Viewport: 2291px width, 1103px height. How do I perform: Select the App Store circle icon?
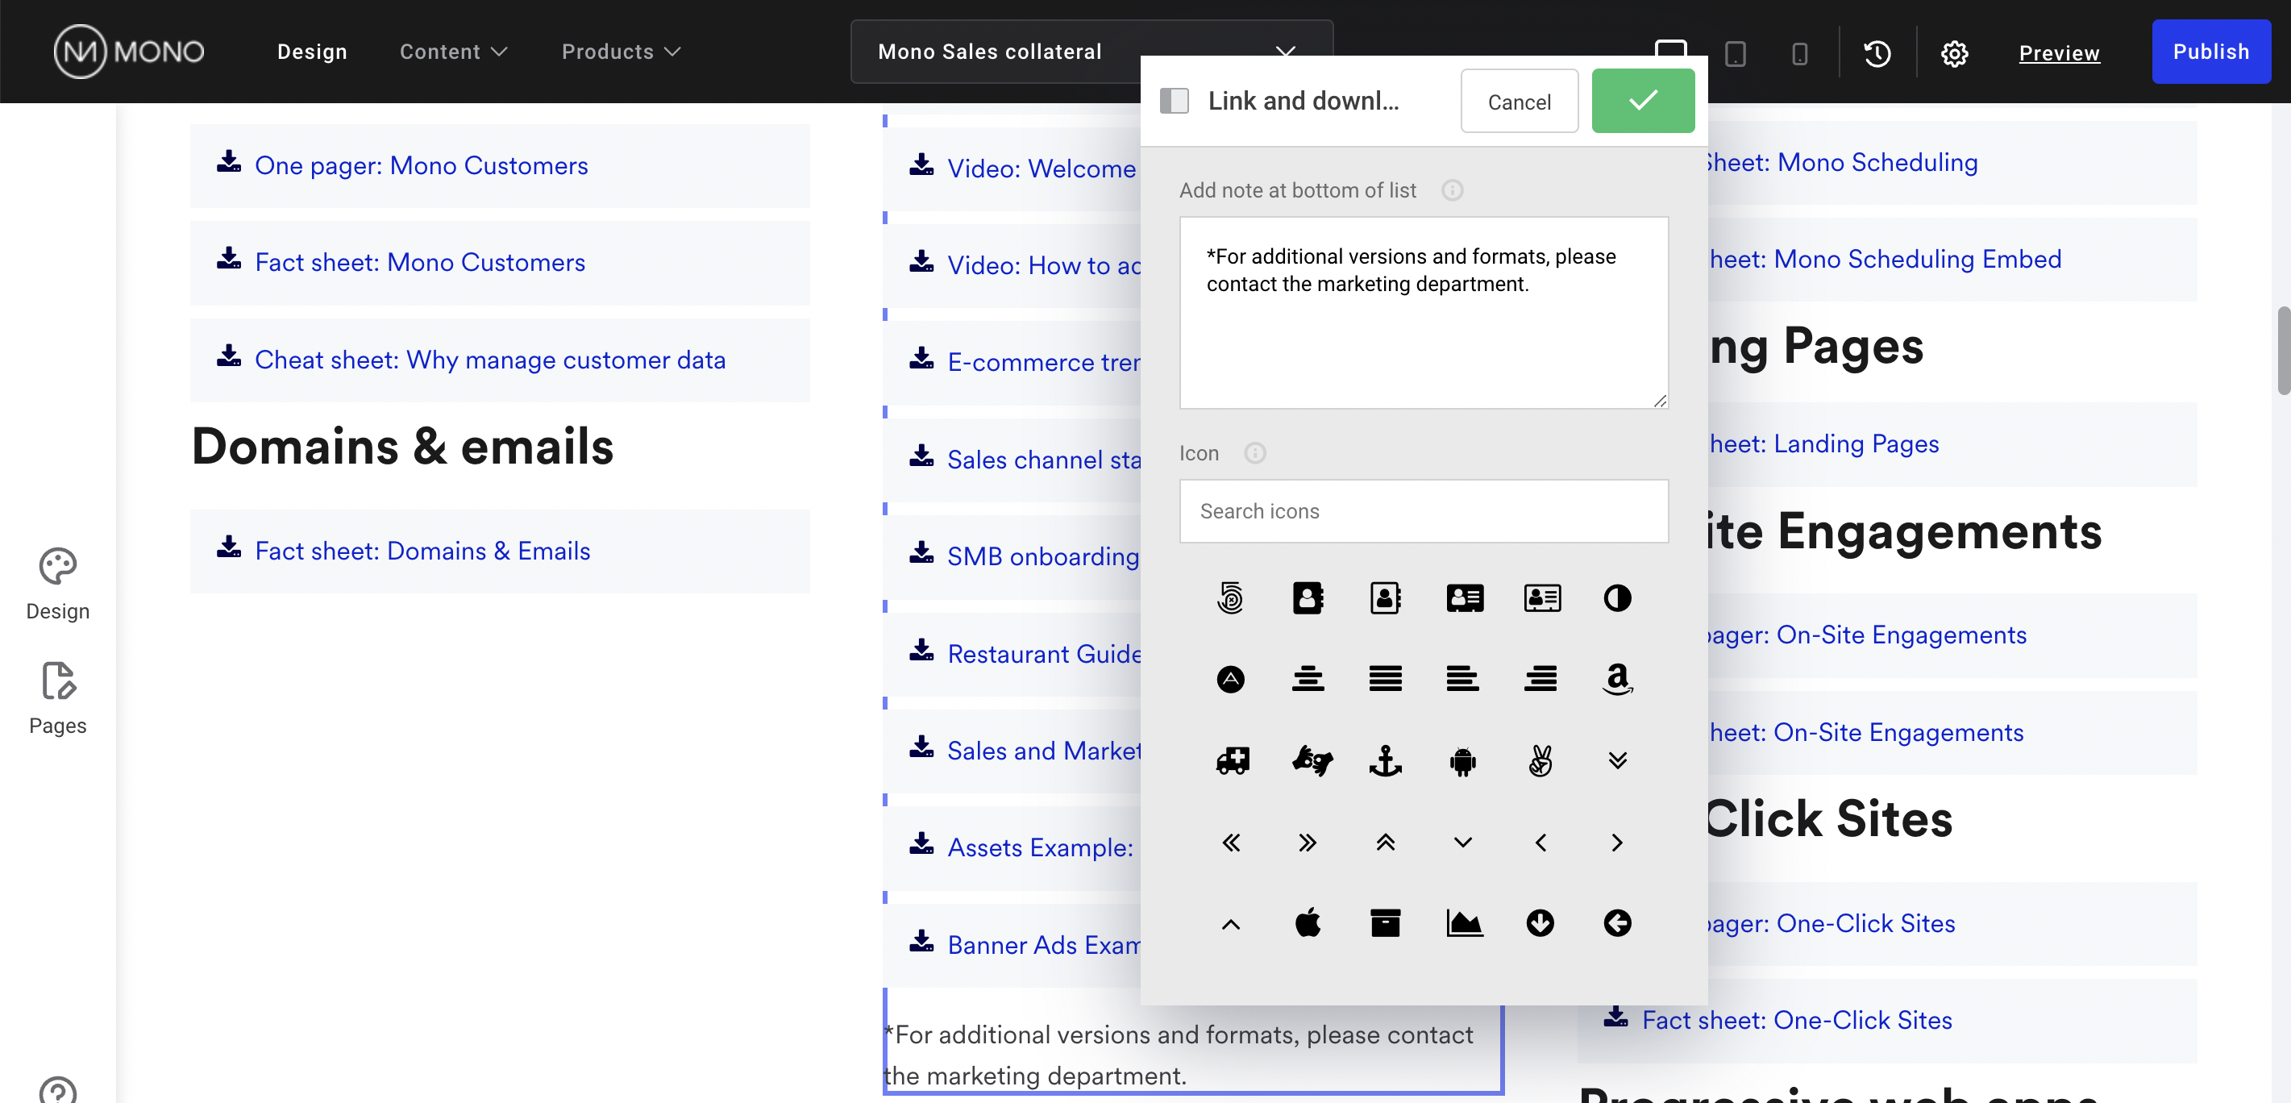1230,680
